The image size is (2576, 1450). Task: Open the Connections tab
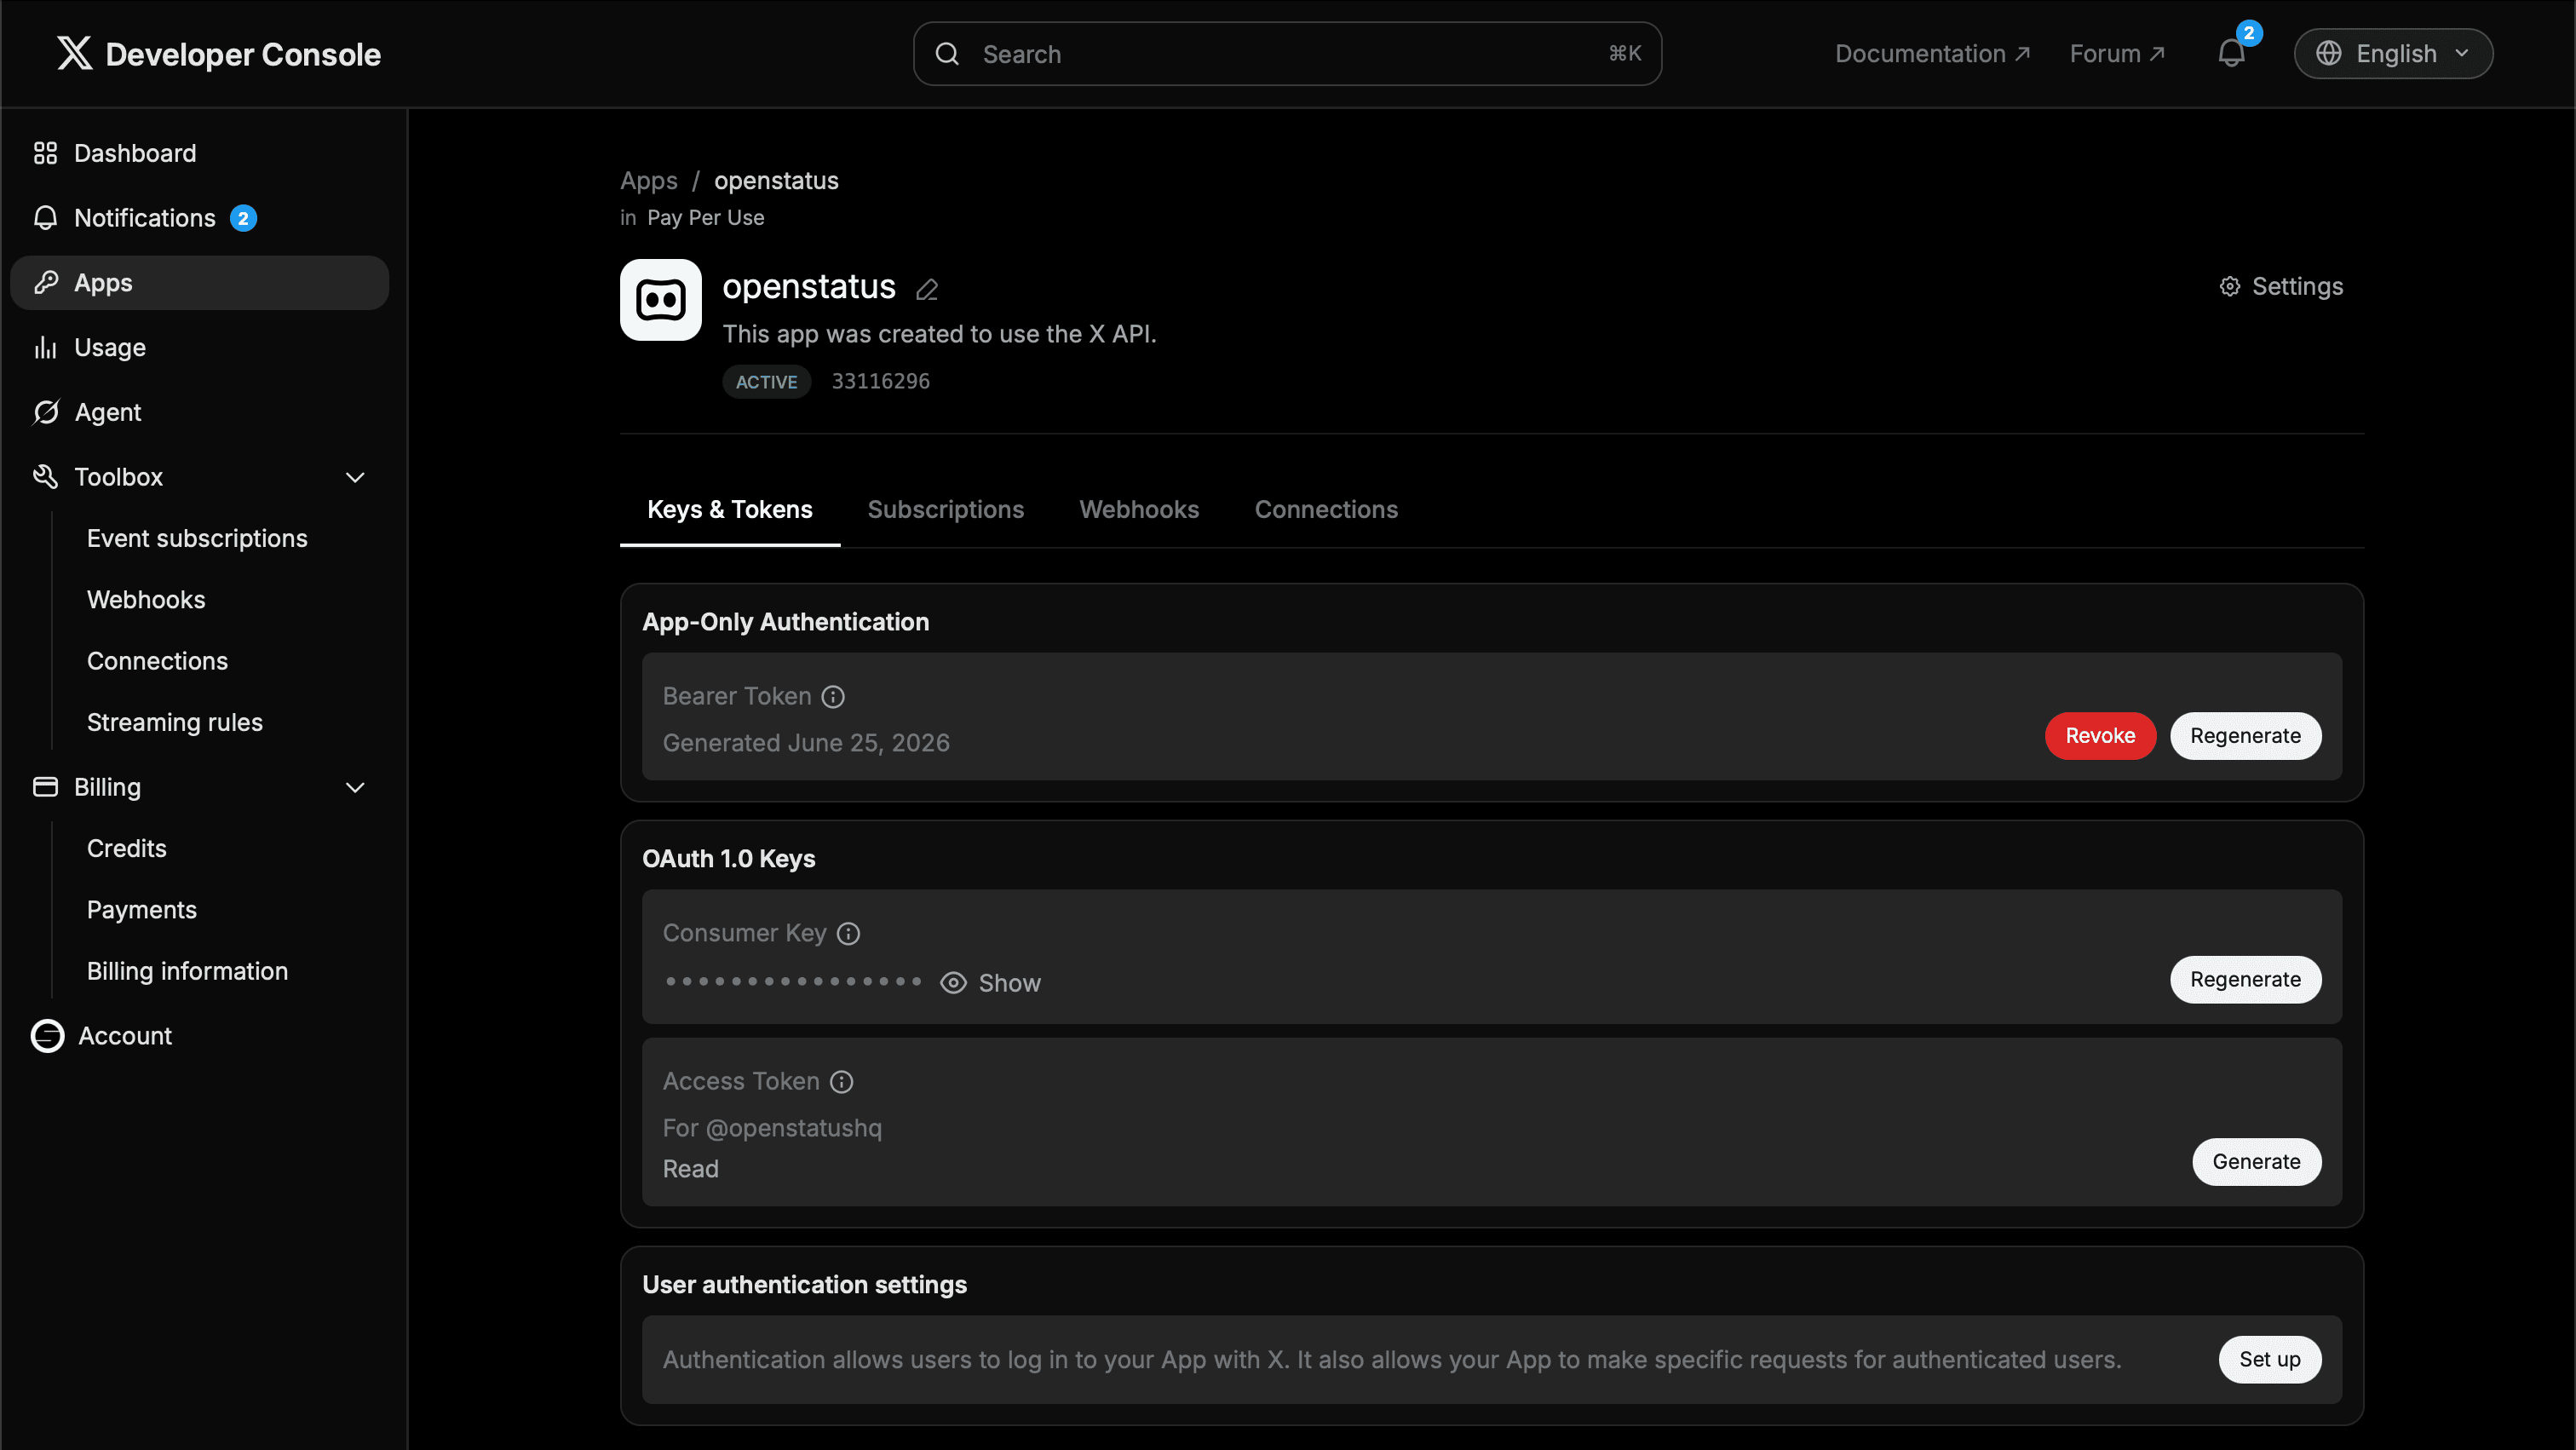coord(1326,509)
